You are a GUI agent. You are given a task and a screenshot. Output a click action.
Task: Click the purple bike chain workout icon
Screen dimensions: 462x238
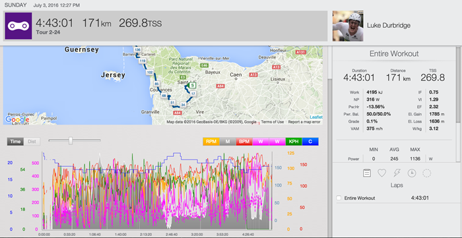click(18, 26)
